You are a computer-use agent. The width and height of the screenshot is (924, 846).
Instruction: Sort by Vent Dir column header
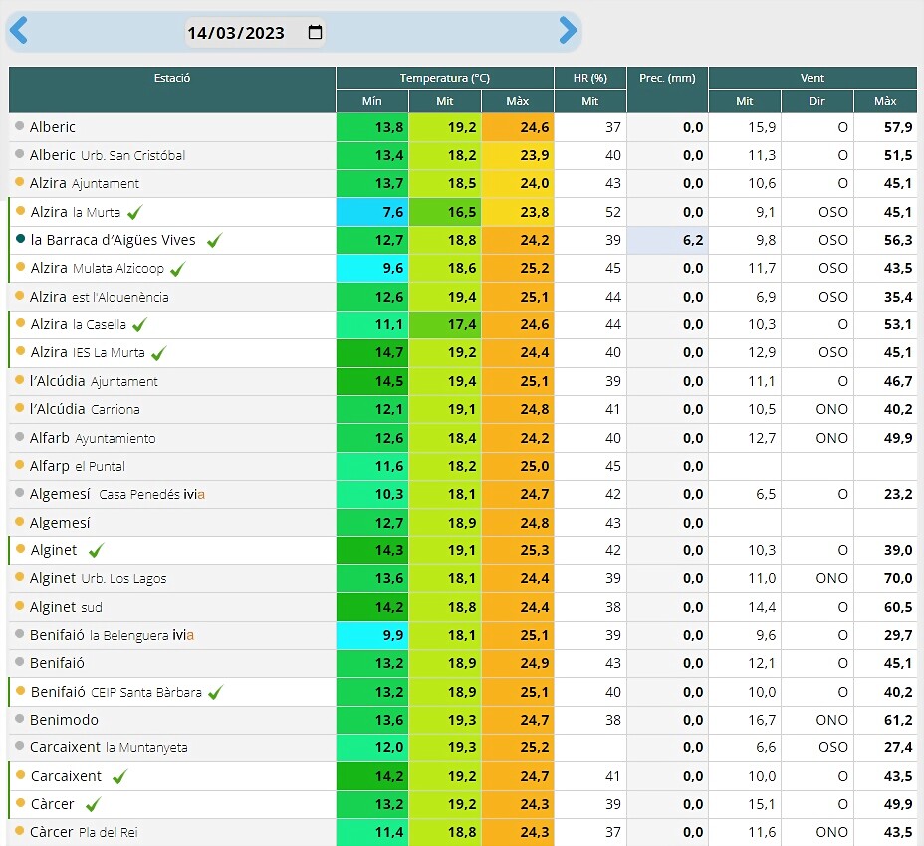[816, 101]
